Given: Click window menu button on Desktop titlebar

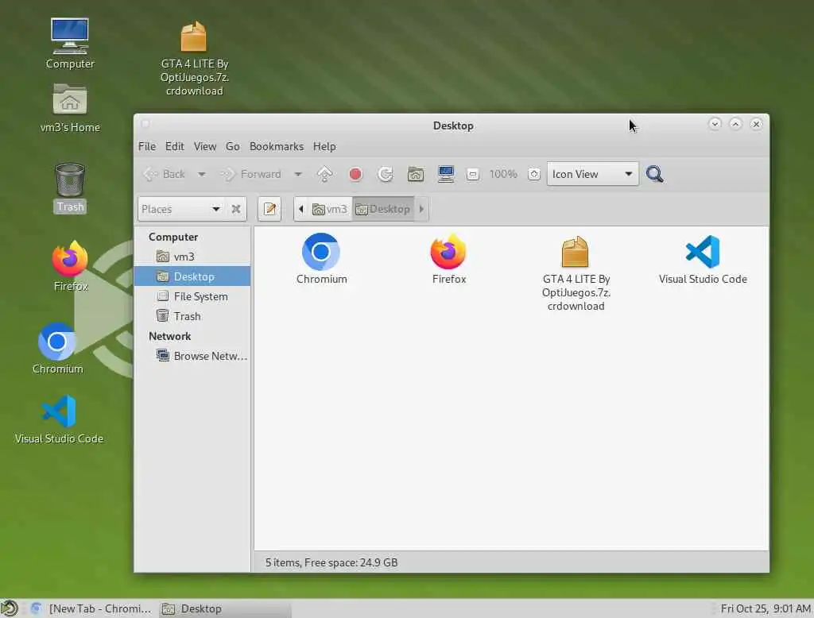Looking at the screenshot, I should click(146, 124).
